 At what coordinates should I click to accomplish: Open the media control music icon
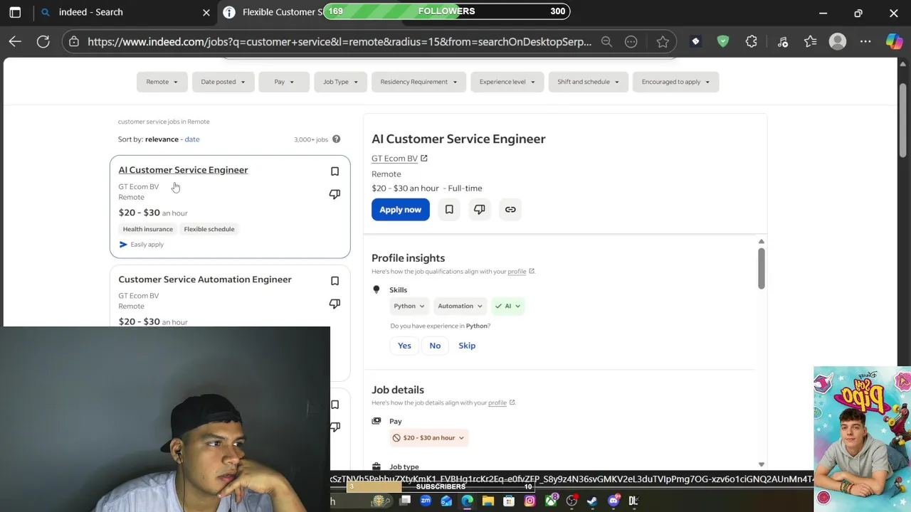(783, 42)
